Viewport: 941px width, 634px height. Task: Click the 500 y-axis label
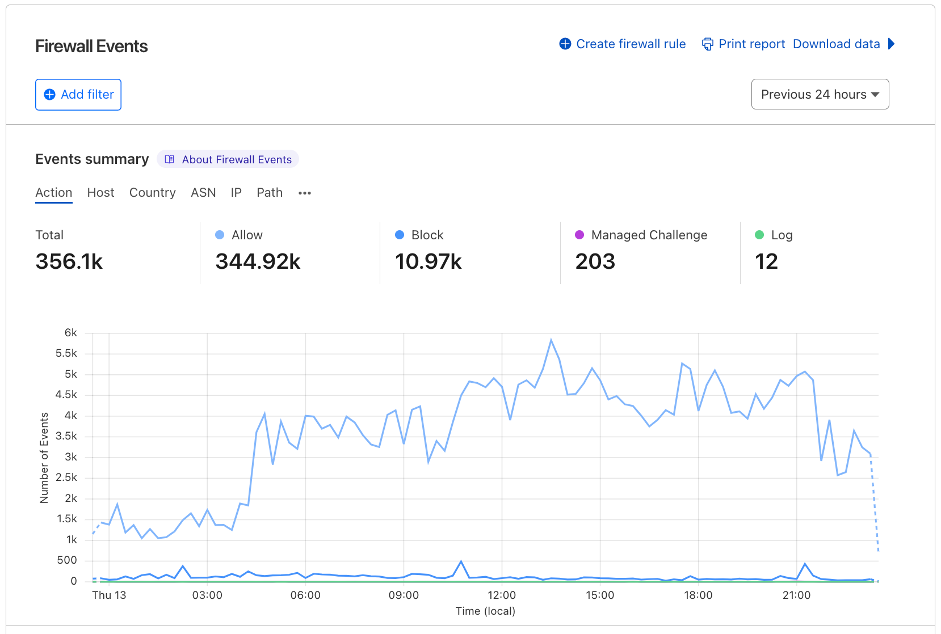tap(67, 560)
